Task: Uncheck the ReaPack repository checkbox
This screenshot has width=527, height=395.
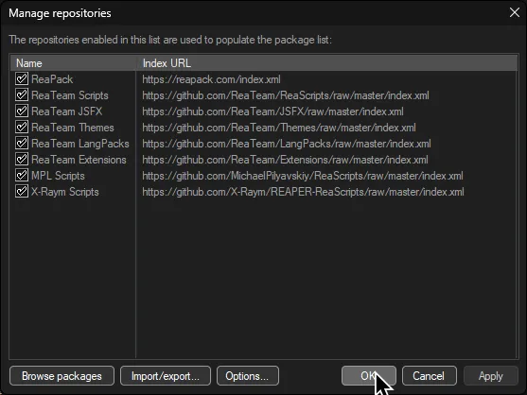Action: point(22,79)
